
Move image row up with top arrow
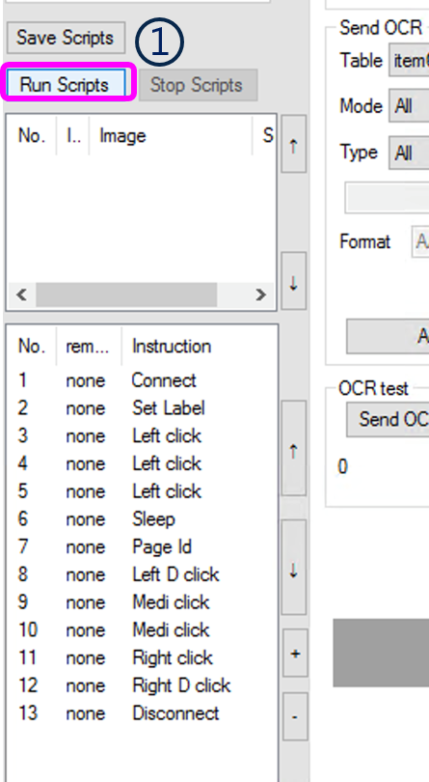pos(293,145)
